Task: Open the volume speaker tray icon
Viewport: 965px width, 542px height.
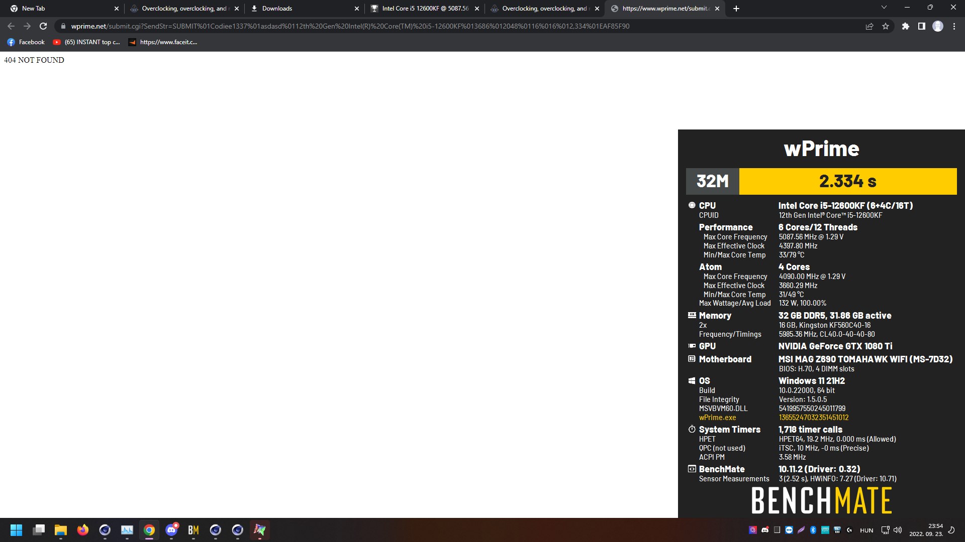Action: pos(898,530)
